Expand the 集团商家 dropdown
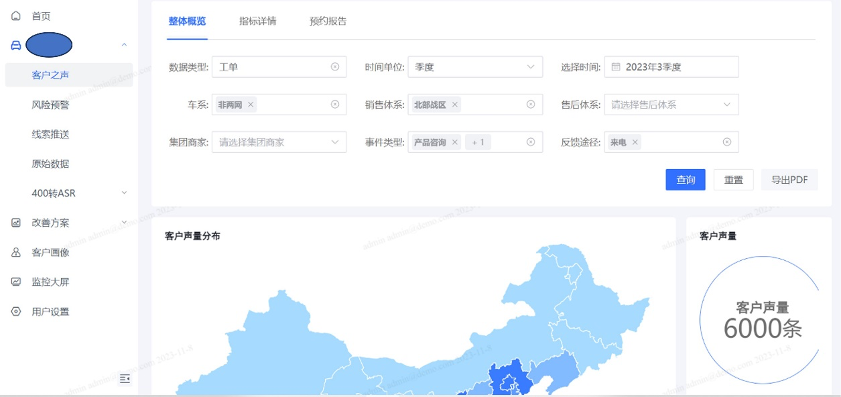 (x=335, y=142)
